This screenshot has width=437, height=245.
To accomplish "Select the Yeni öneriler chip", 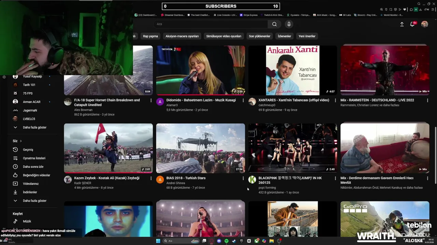I will click(x=307, y=36).
